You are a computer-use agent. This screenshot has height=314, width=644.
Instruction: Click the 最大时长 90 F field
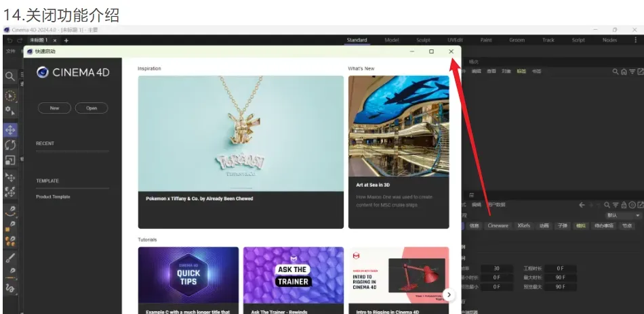tap(560, 277)
